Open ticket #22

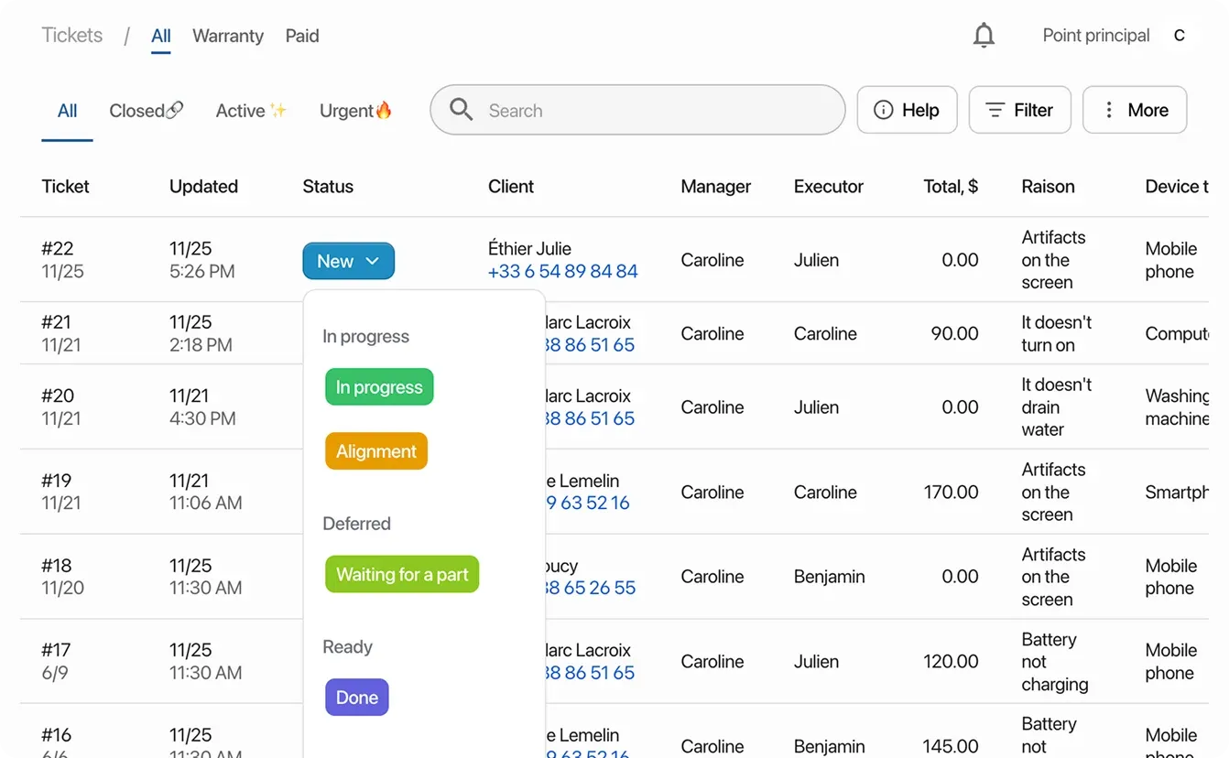coord(58,249)
